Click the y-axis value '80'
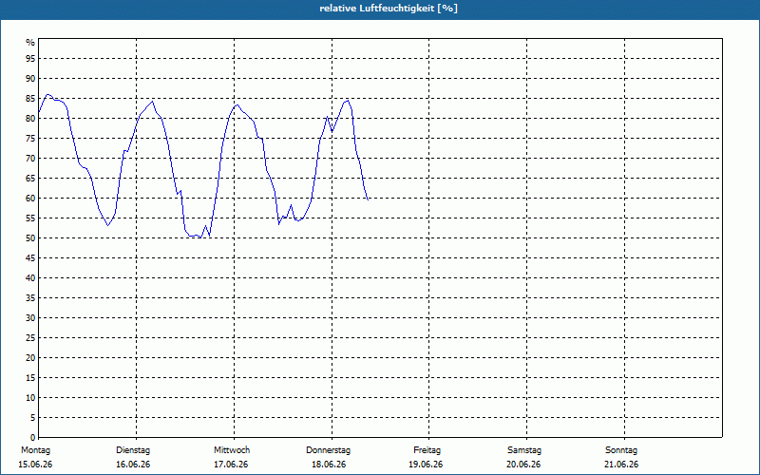Viewport: 760px width, 475px height. coord(30,118)
